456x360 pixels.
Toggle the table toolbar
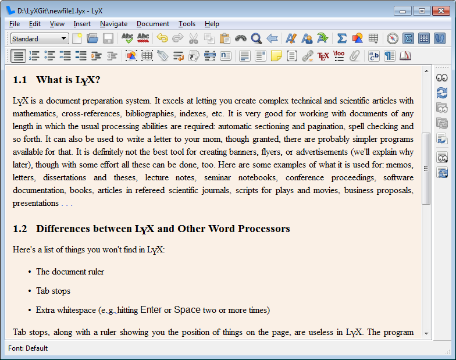tap(423, 38)
